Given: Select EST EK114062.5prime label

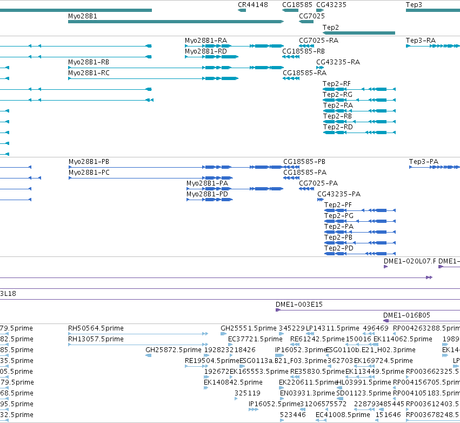Looking at the screenshot, I should tap(403, 339).
